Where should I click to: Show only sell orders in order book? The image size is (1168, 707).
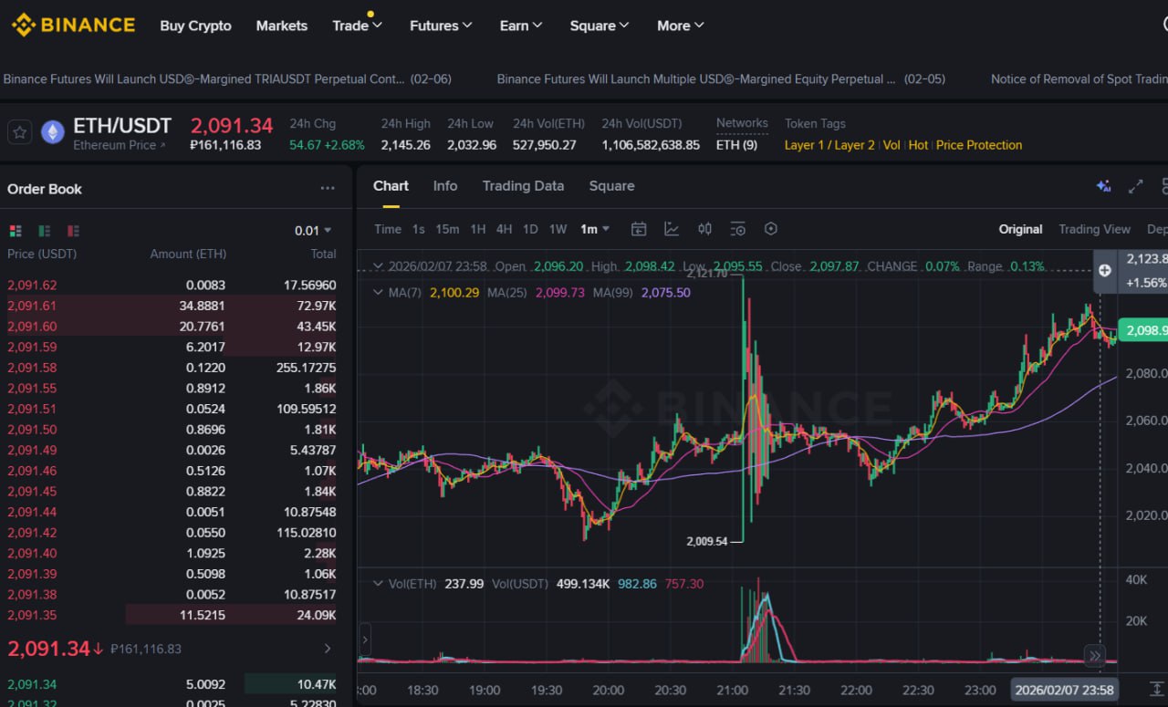coord(74,231)
